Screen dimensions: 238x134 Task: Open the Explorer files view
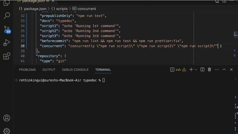(7, 3)
